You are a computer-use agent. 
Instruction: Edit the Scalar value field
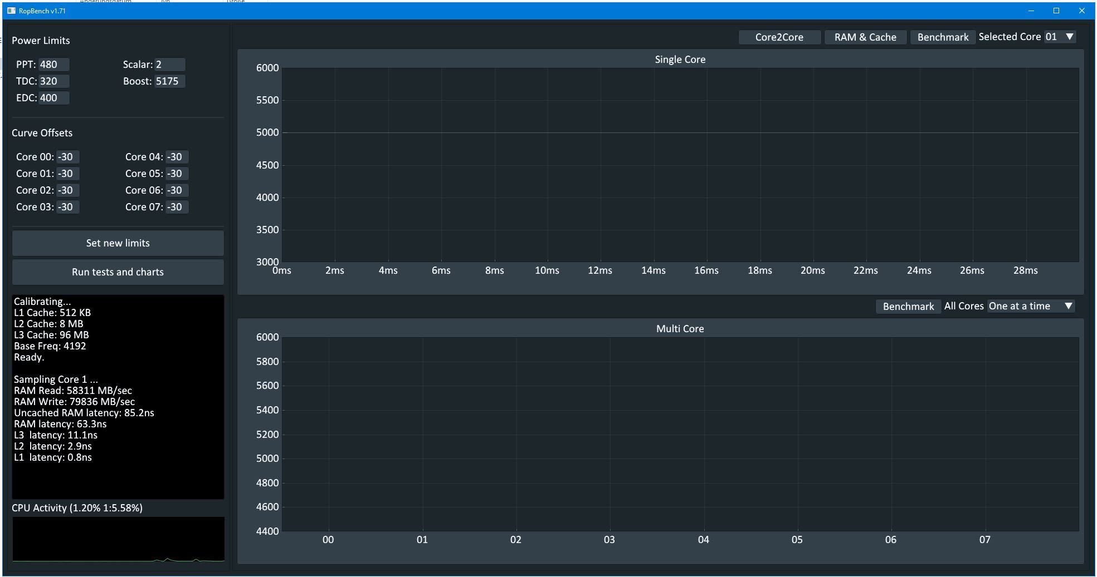tap(170, 65)
